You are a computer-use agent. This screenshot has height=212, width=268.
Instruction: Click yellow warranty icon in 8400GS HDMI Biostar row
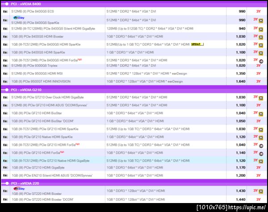coord(261,37)
